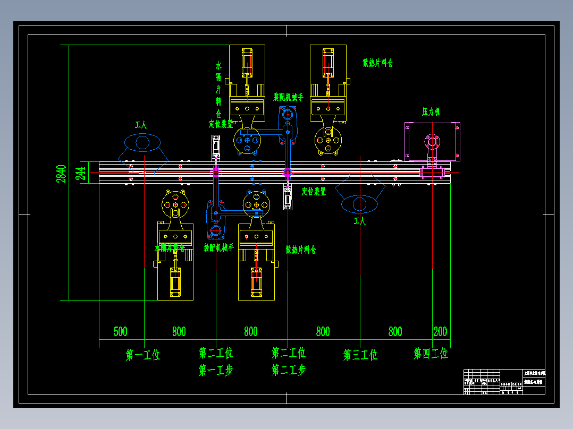Click the 工人 label near the 500 station

(x=141, y=125)
